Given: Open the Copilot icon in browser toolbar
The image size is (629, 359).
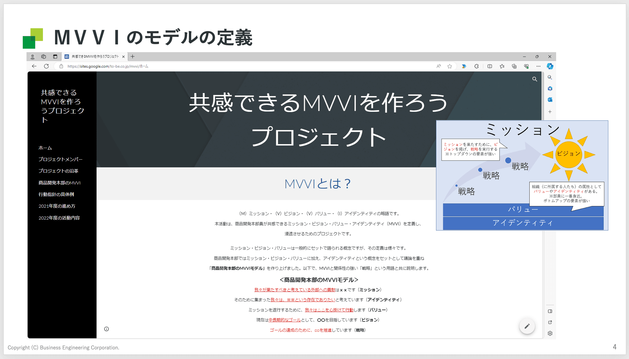Looking at the screenshot, I should [x=550, y=66].
